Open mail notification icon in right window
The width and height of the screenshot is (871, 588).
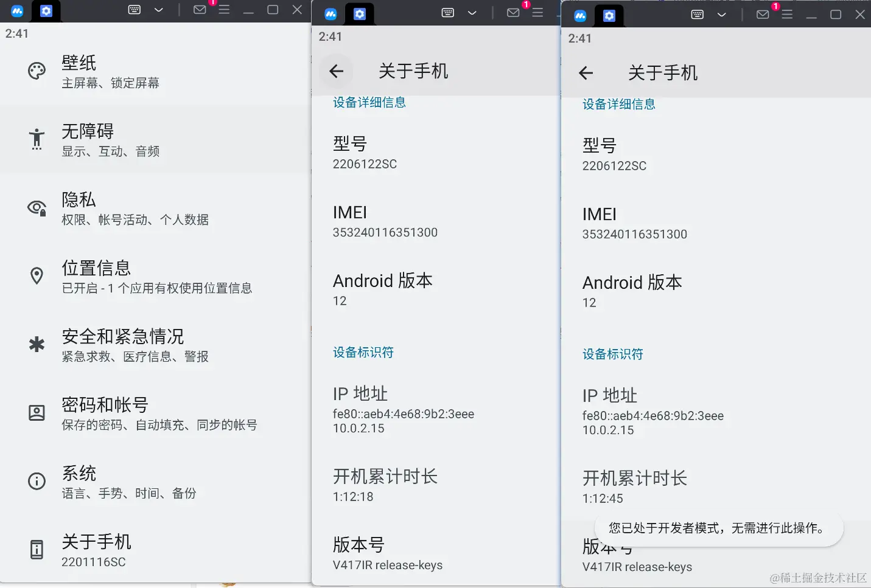[763, 15]
